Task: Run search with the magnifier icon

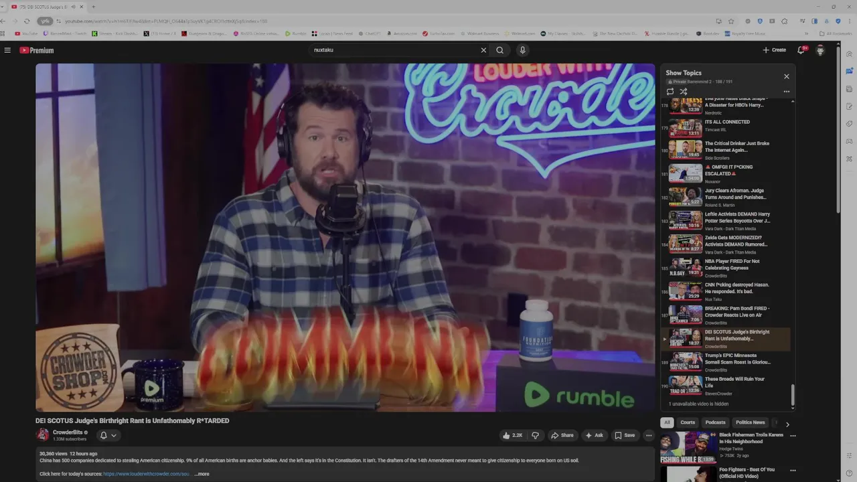Action: [x=499, y=50]
